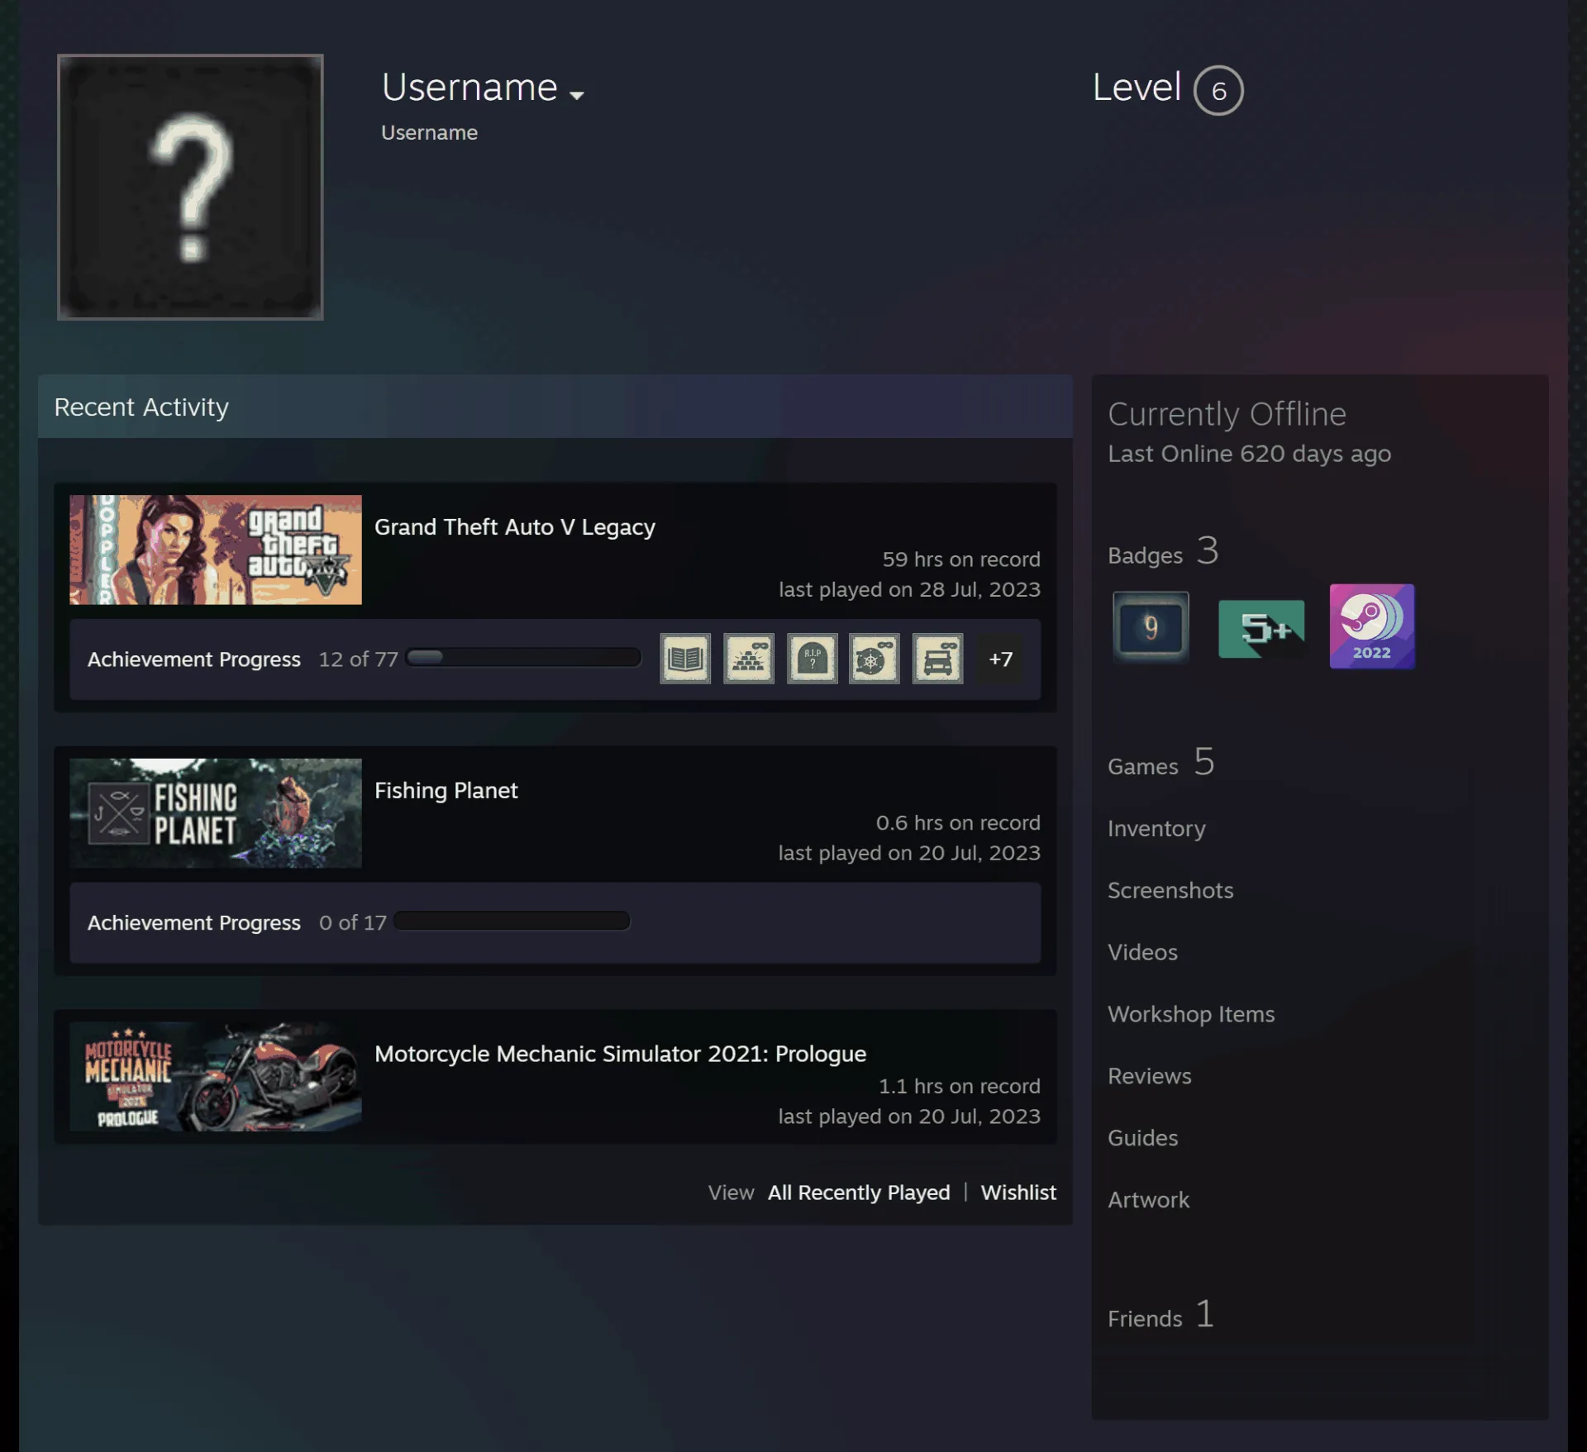The height and width of the screenshot is (1452, 1587).
Task: Open the Grand Theft Auto V thumbnail
Action: (216, 550)
